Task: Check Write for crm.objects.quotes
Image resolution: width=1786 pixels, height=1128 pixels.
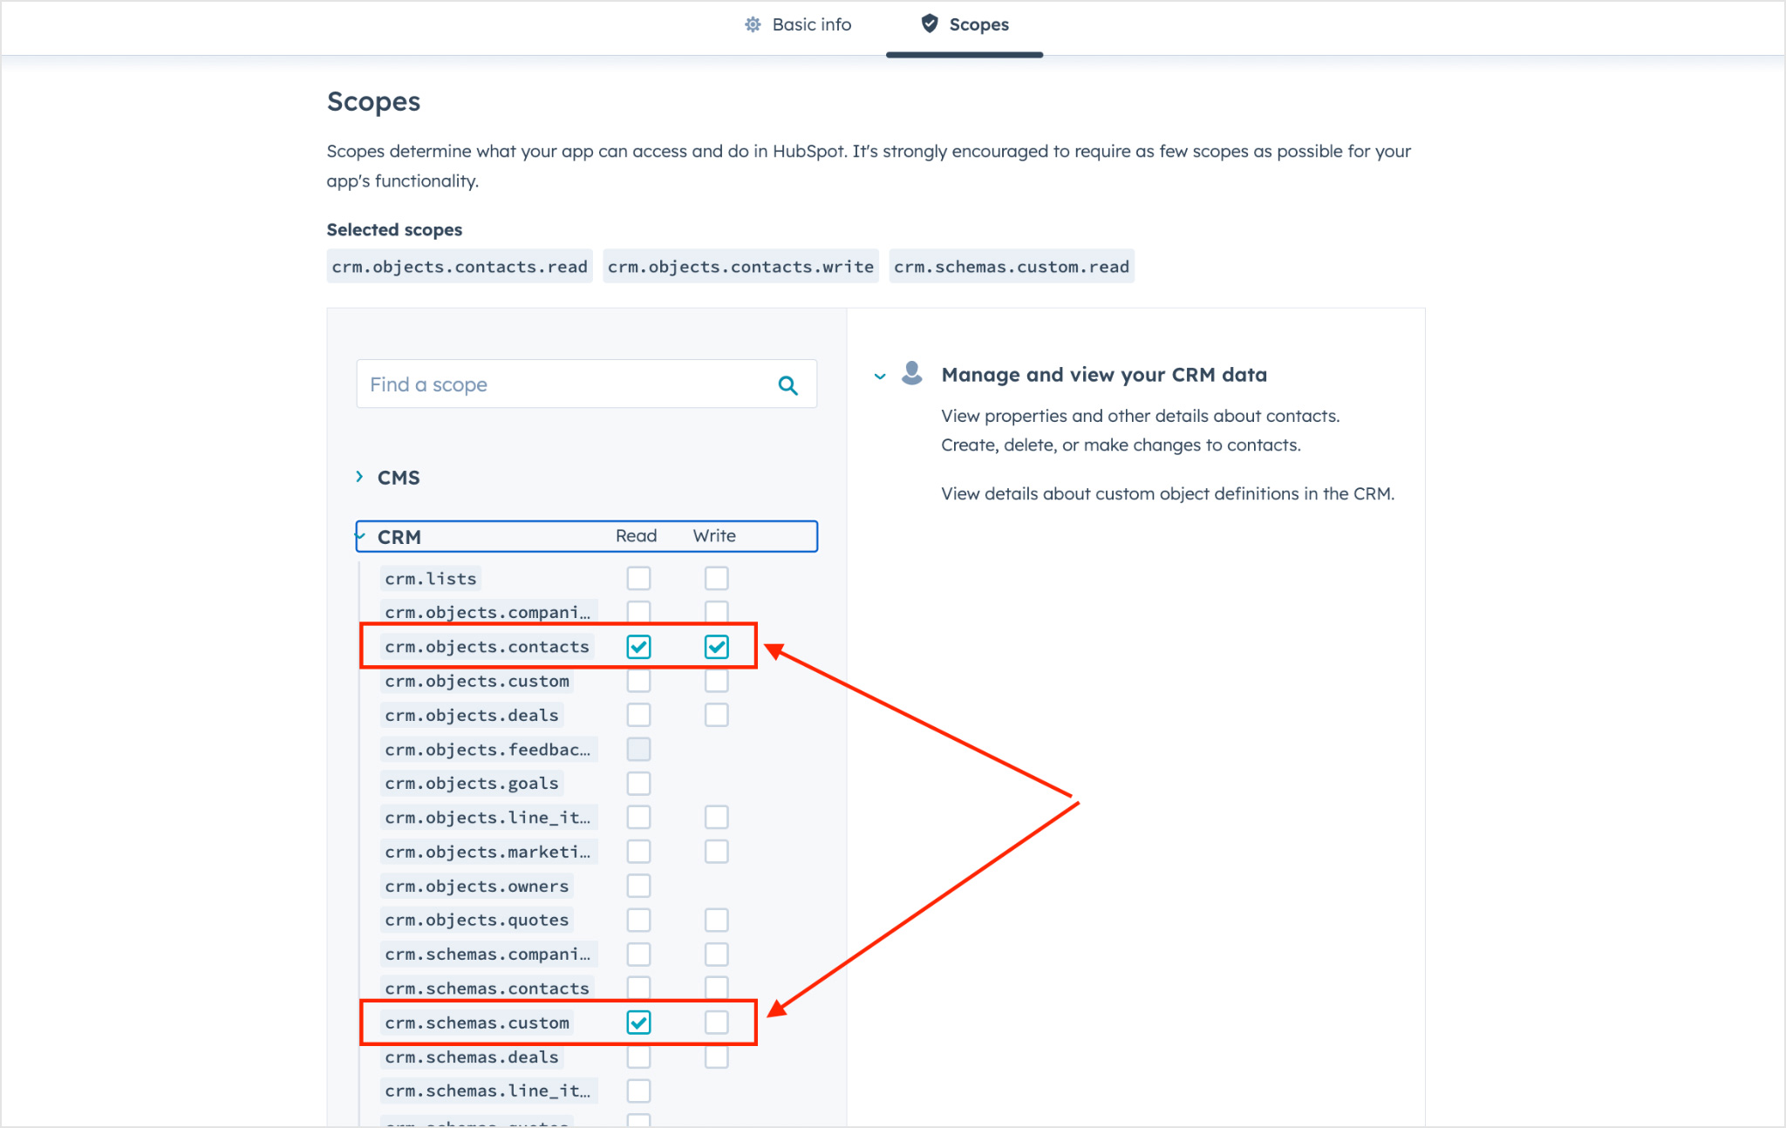Action: [x=717, y=920]
